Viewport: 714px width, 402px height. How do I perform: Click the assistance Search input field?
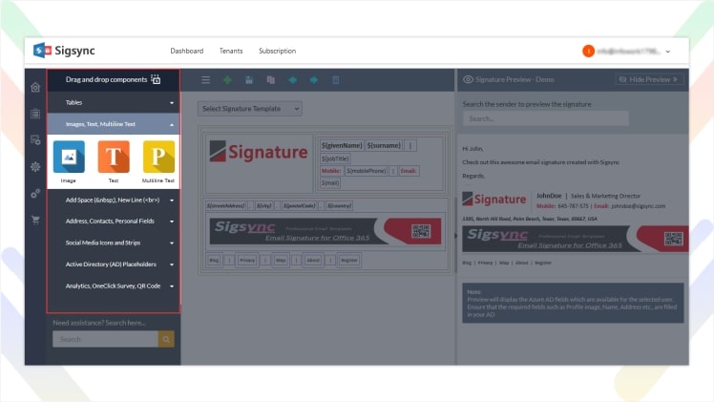coord(105,339)
